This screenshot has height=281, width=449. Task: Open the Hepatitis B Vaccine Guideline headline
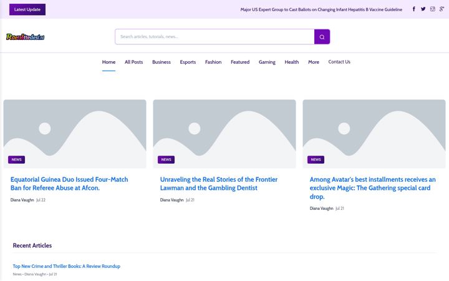[x=321, y=9]
